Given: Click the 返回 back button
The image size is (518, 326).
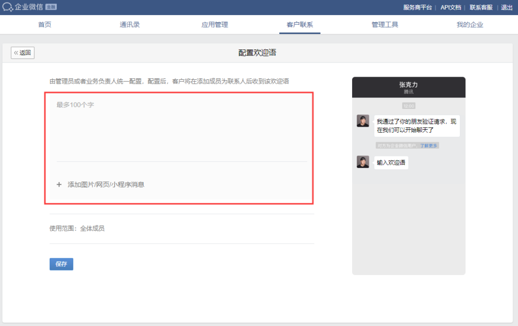Looking at the screenshot, I should [x=22, y=53].
